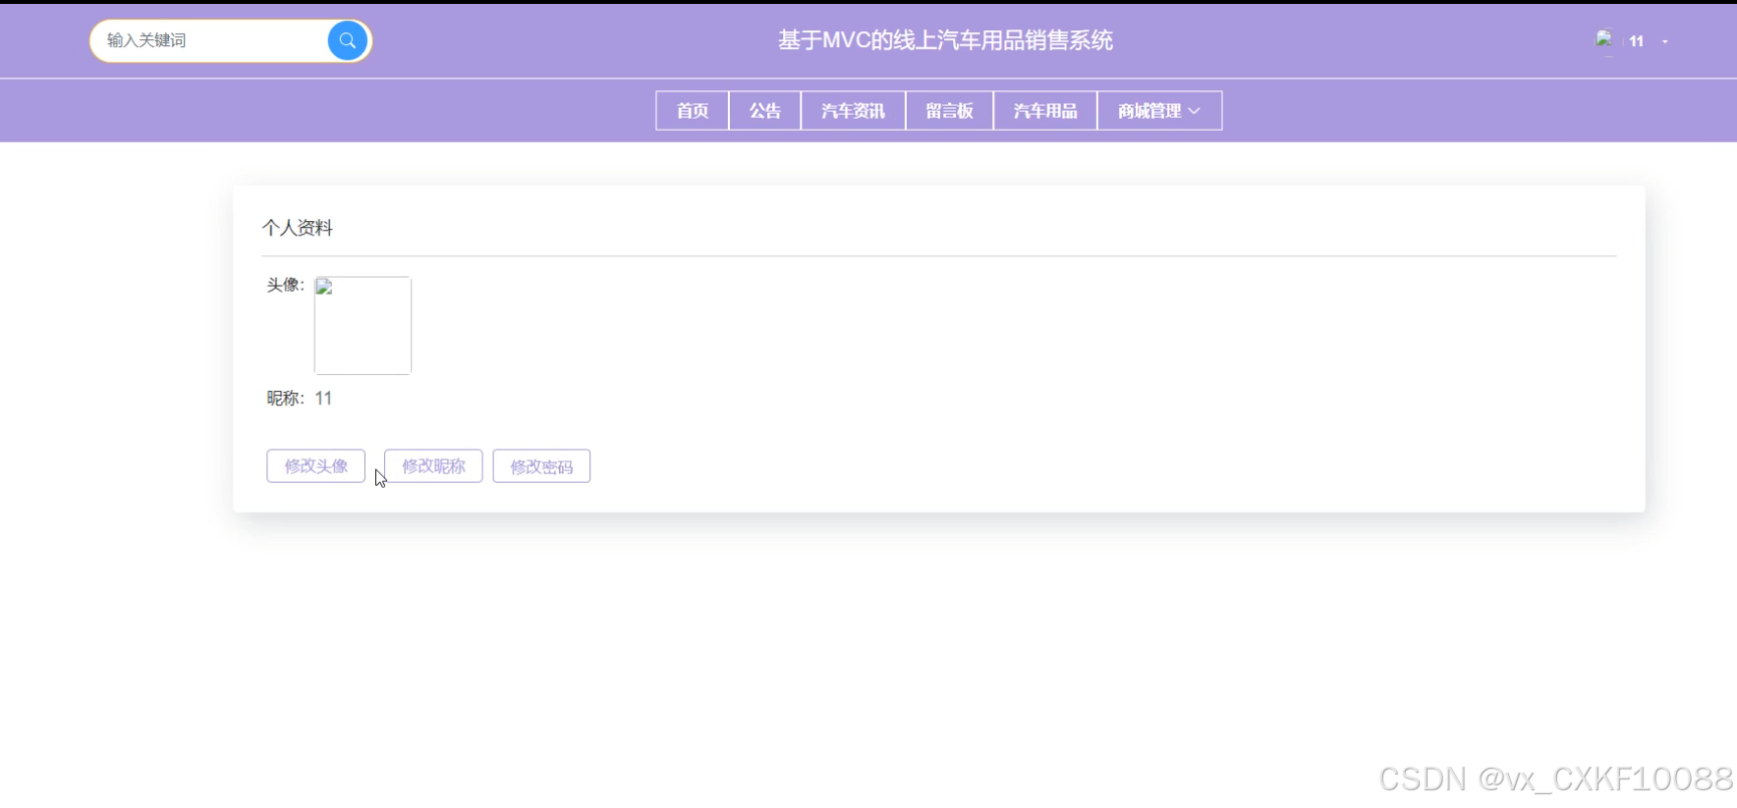The width and height of the screenshot is (1737, 808).
Task: Click the 个人资料 heading
Action: [x=298, y=228]
